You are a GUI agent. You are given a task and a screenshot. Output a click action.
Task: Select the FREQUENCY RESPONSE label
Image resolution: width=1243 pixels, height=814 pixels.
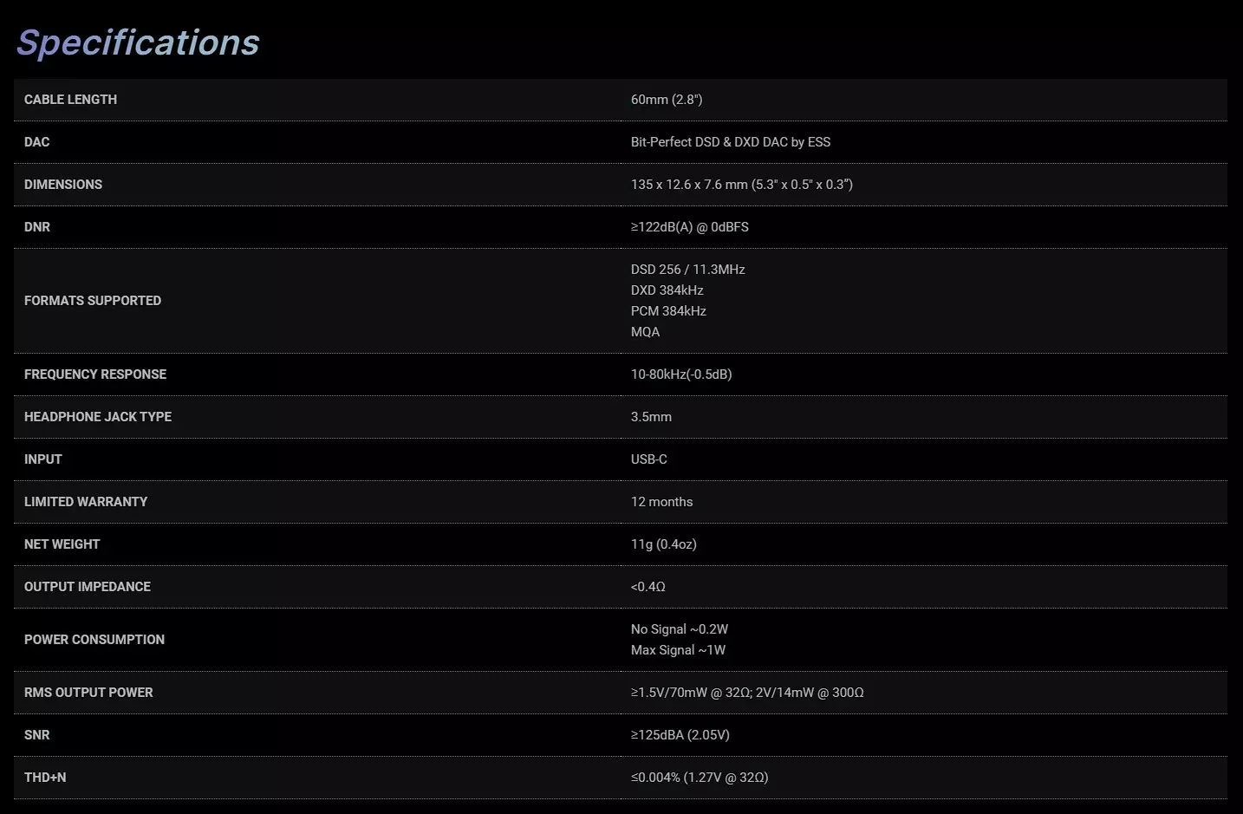[95, 374]
